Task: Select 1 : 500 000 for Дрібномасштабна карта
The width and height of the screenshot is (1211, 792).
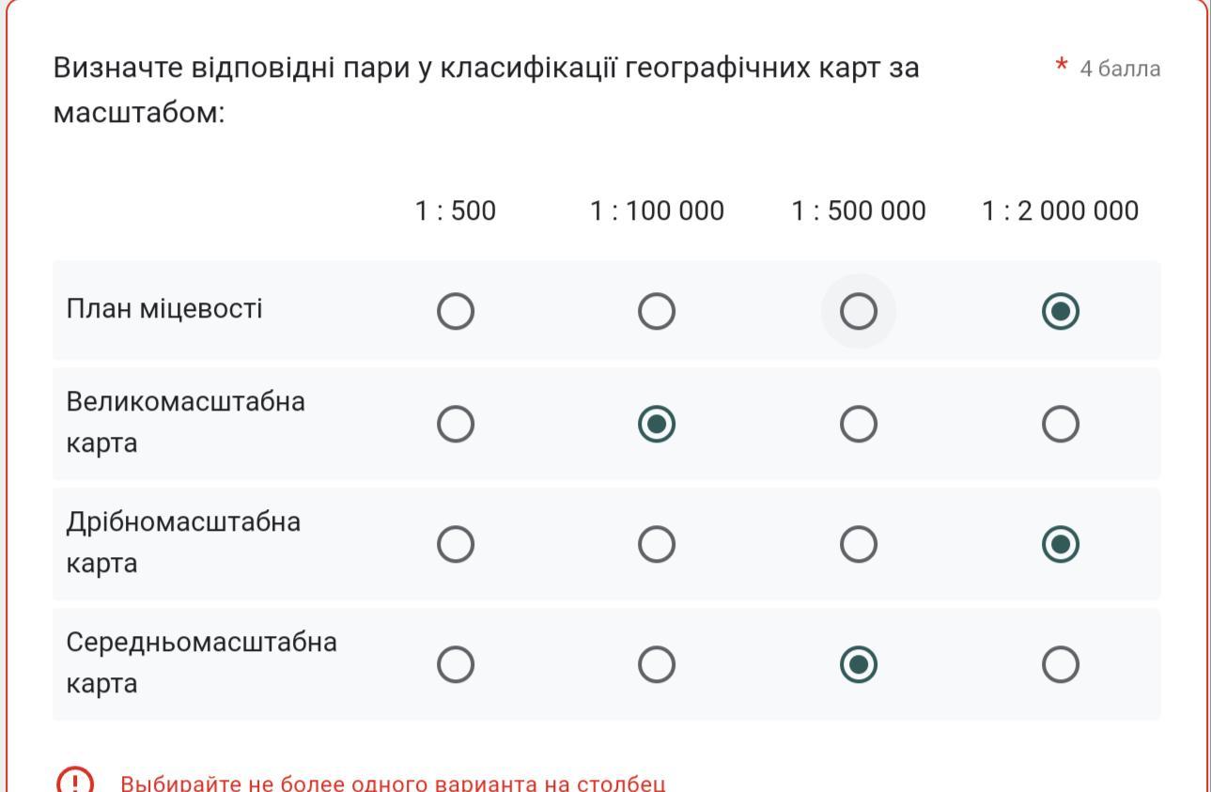Action: tap(858, 544)
